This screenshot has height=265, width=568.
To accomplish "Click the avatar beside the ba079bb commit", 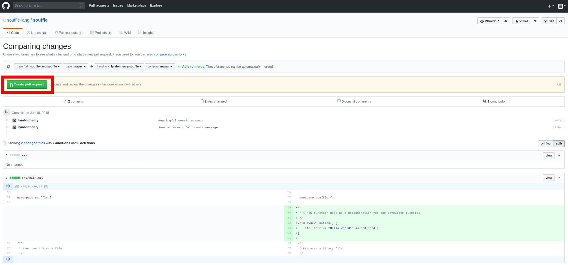I will pyautogui.click(x=14, y=121).
